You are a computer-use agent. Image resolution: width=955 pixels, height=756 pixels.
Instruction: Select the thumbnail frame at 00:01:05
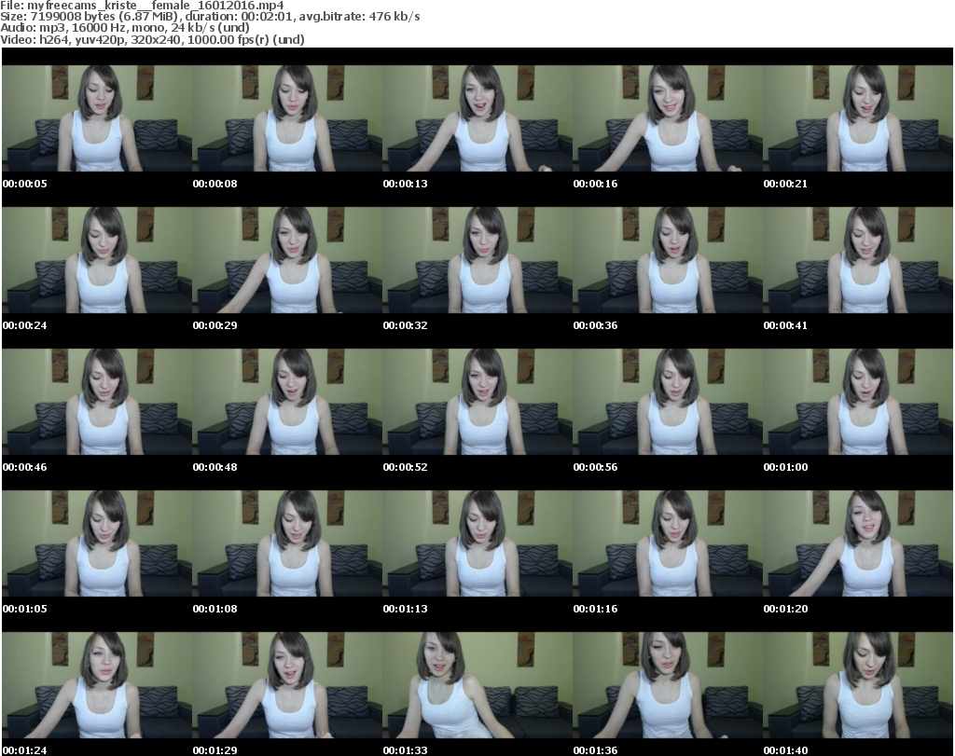click(x=97, y=543)
